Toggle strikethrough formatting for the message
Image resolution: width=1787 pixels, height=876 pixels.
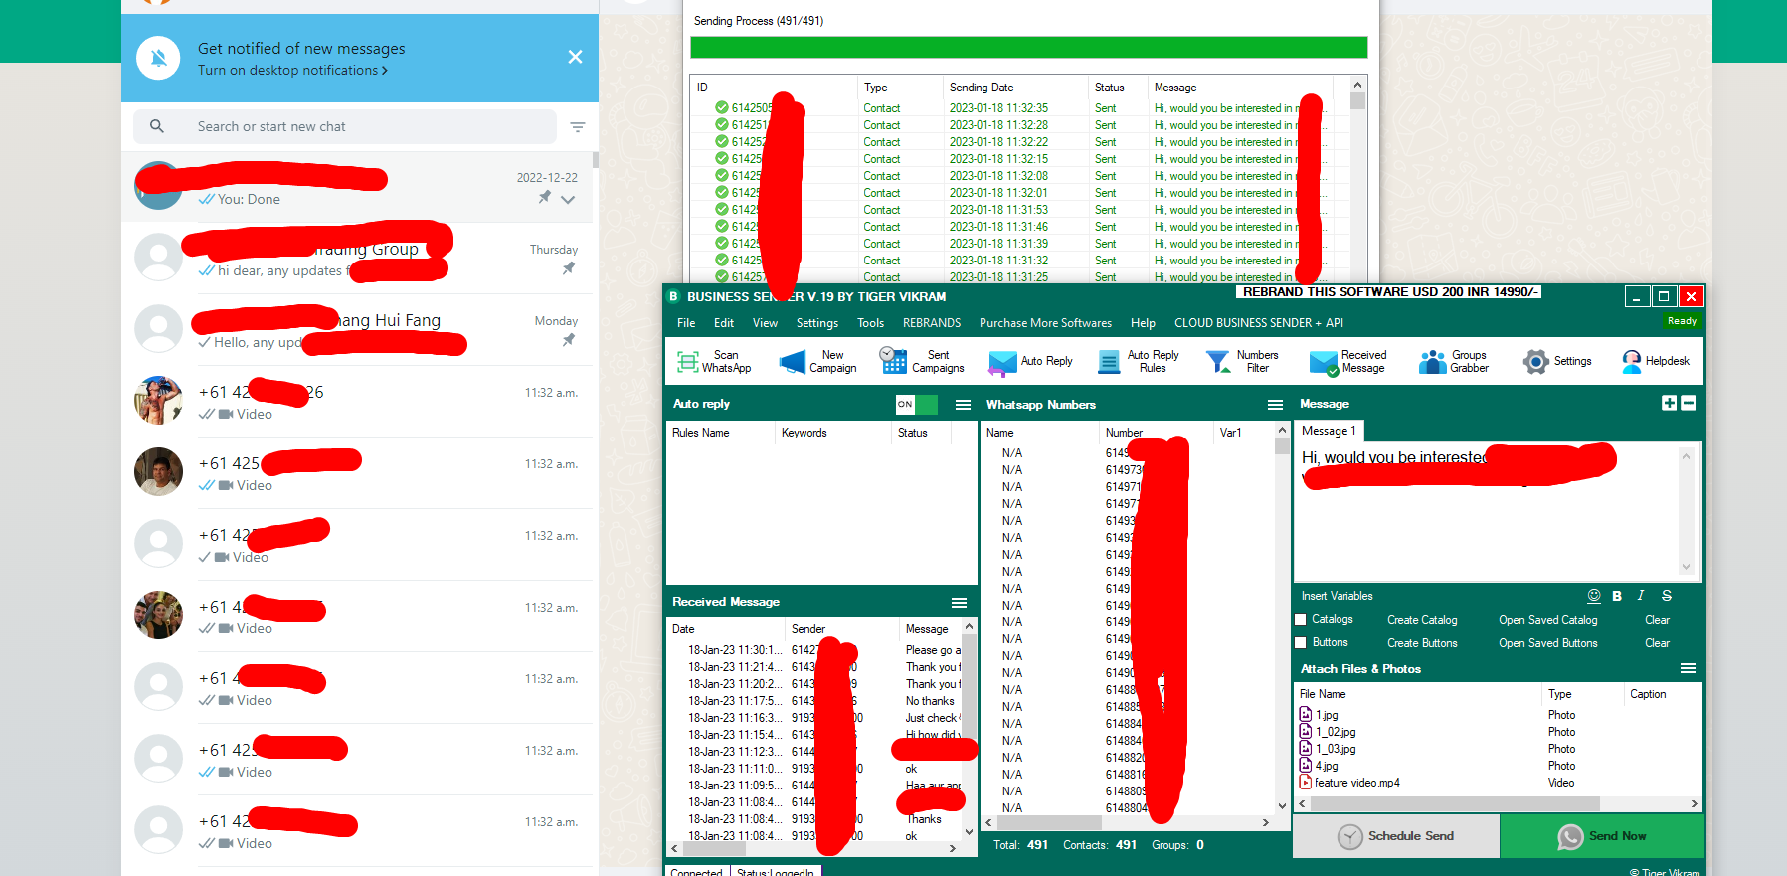click(x=1667, y=596)
